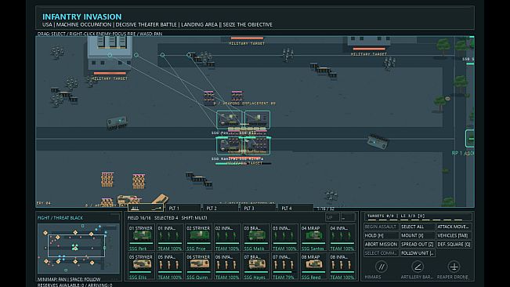The image size is (510, 287).
Task: Click the VEHICLES [TAB] button
Action: coord(454,235)
